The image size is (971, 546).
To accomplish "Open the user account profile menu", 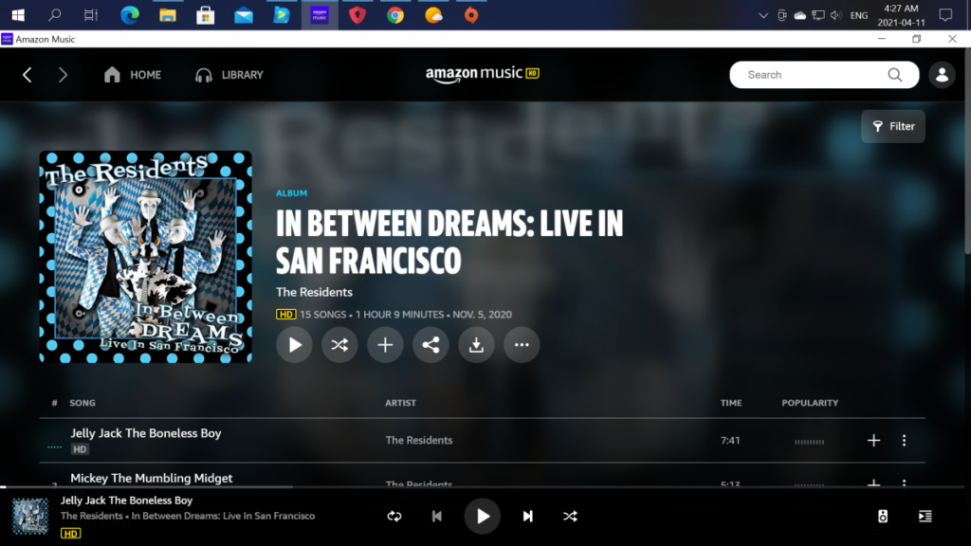I will pyautogui.click(x=942, y=75).
